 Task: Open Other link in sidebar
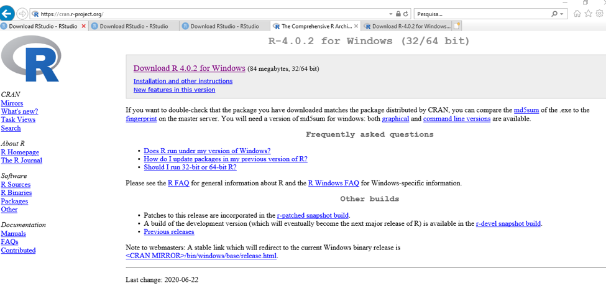(9, 209)
